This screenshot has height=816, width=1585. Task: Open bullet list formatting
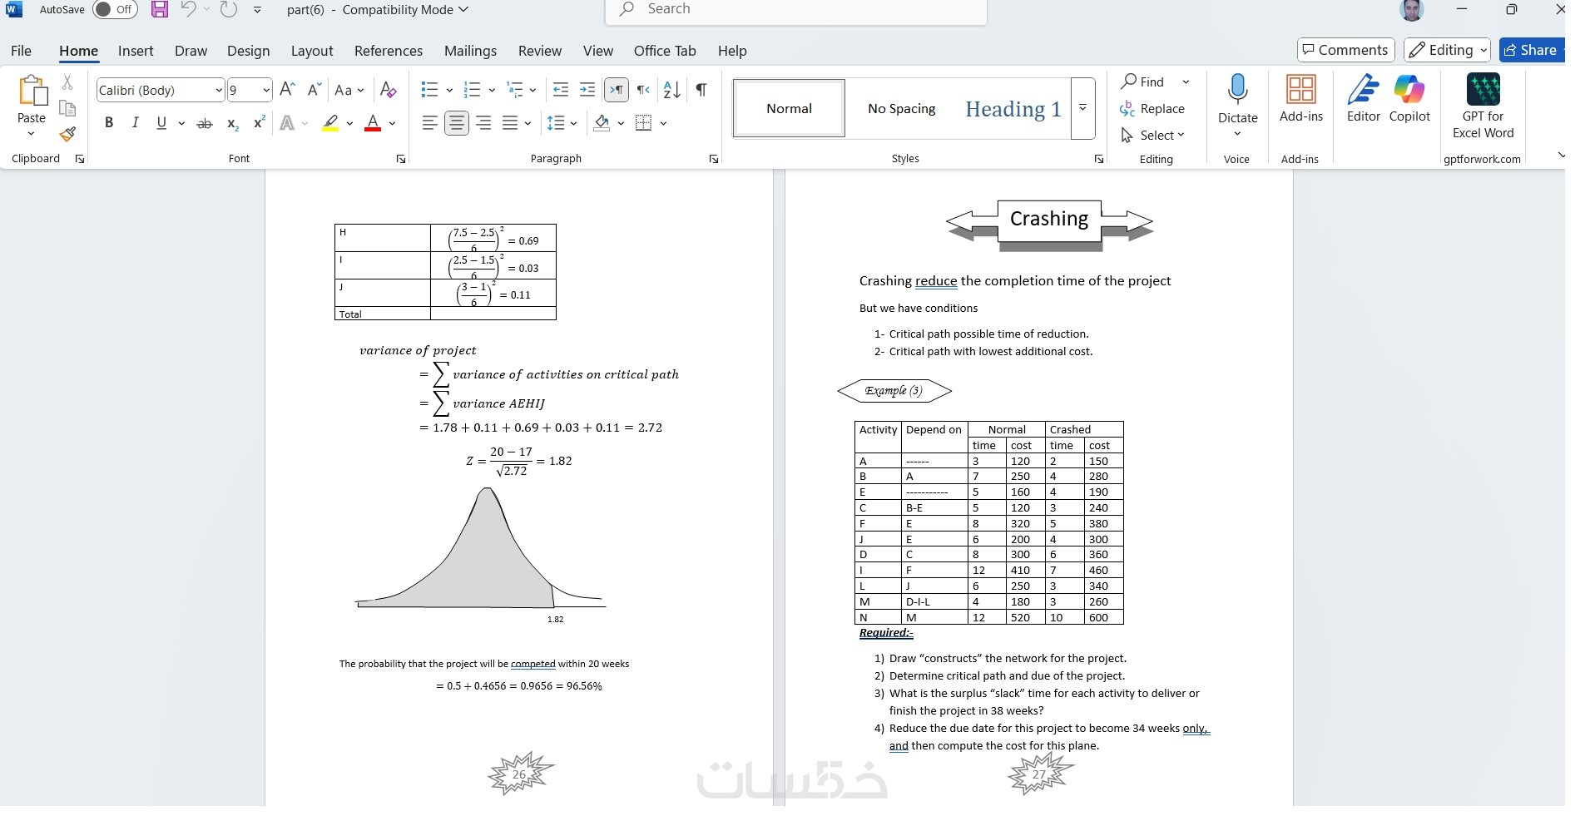point(429,90)
